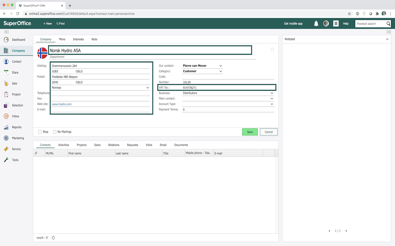The width and height of the screenshot is (395, 246).
Task: Expand the Notepad panel dropdown
Action: tap(388, 39)
